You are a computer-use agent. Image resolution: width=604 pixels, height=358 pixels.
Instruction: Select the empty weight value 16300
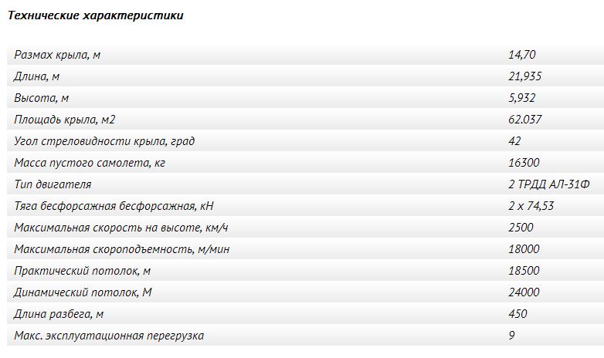click(524, 163)
